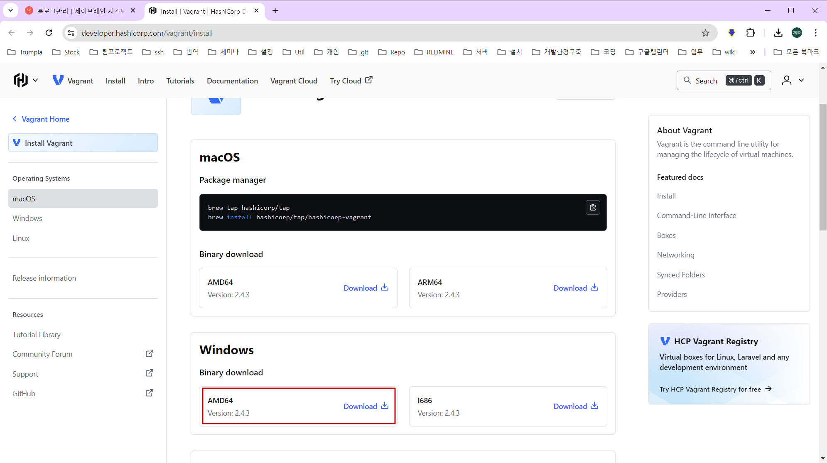Viewport: 827px width, 463px height.
Task: Open the tab search dropdown arrow
Action: coord(10,10)
